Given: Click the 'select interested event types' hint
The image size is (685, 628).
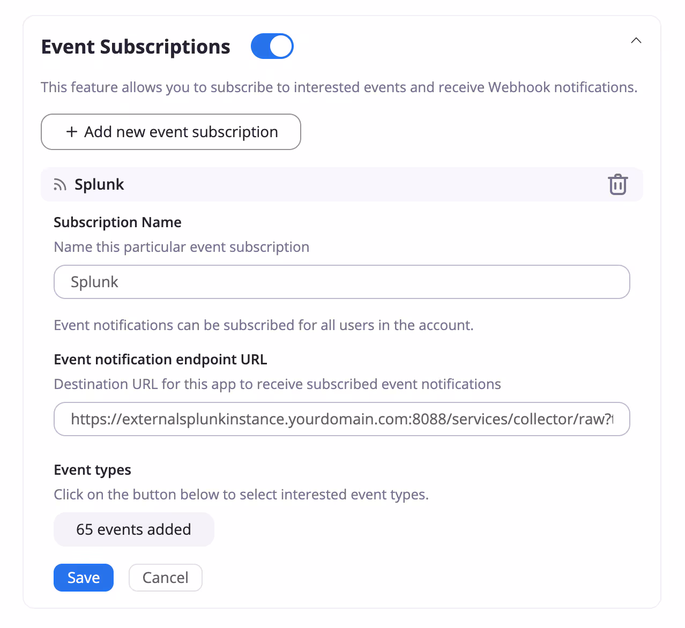Looking at the screenshot, I should pyautogui.click(x=241, y=495).
